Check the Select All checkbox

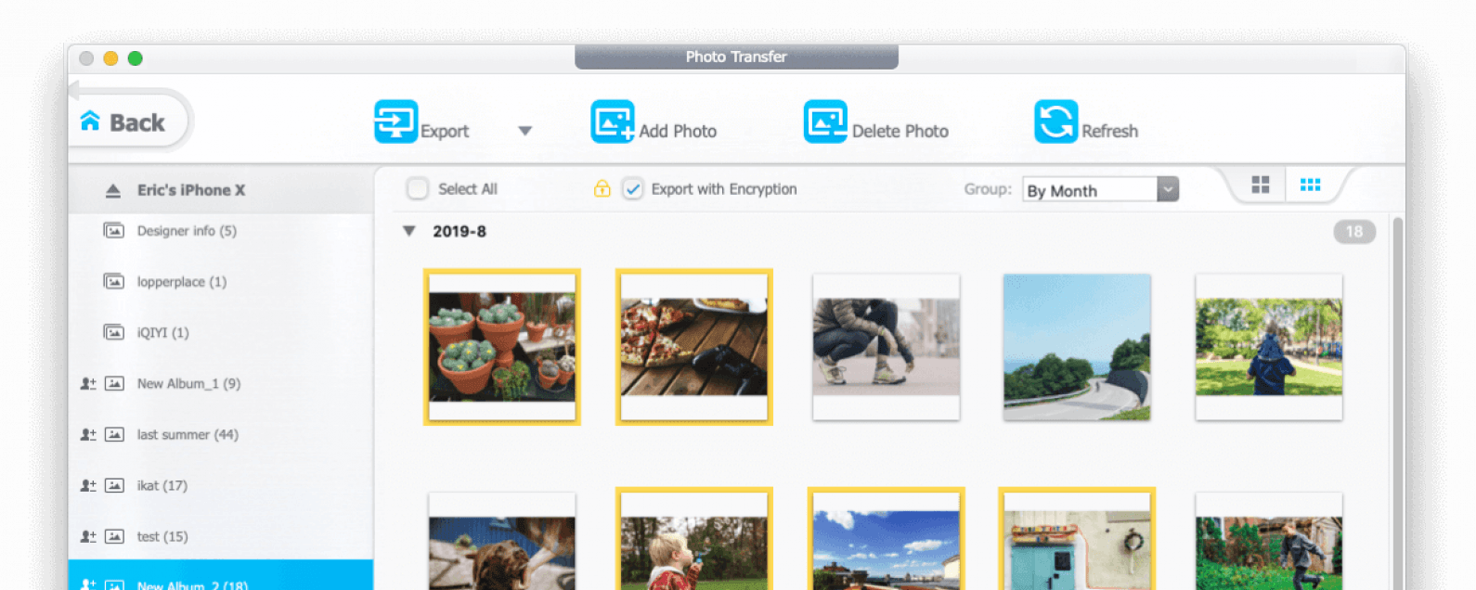coord(418,189)
